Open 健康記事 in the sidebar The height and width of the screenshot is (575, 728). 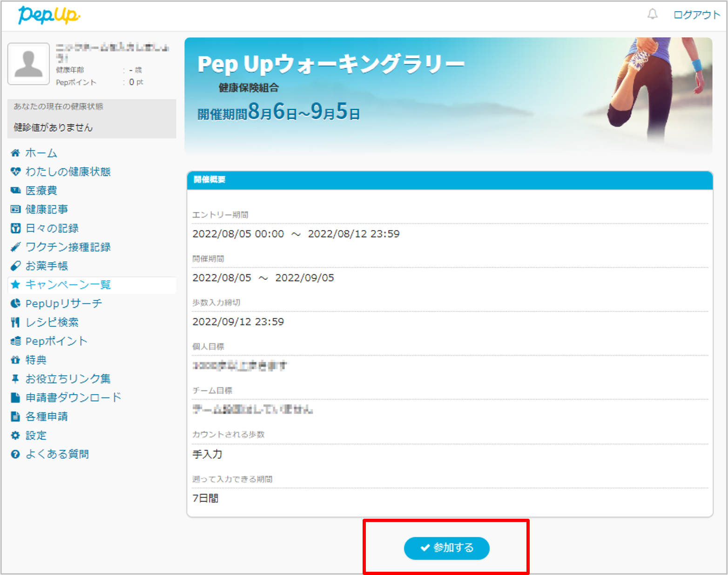tap(47, 209)
